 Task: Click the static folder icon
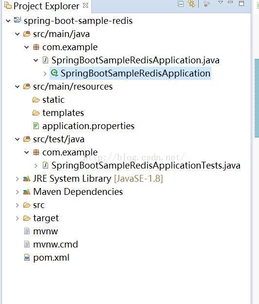(36, 100)
